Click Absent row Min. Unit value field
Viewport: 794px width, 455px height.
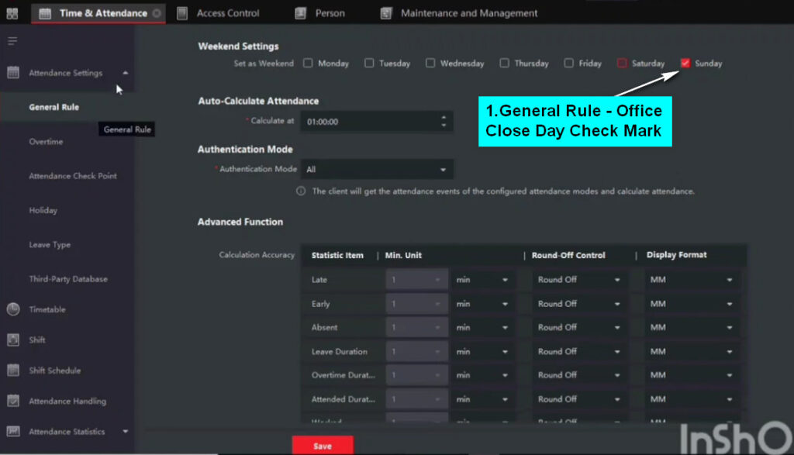pos(416,327)
